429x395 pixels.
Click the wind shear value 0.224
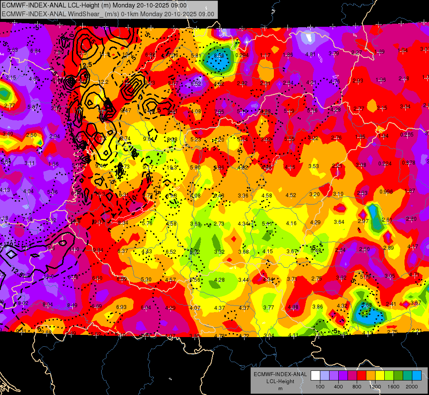pyautogui.click(x=385, y=164)
